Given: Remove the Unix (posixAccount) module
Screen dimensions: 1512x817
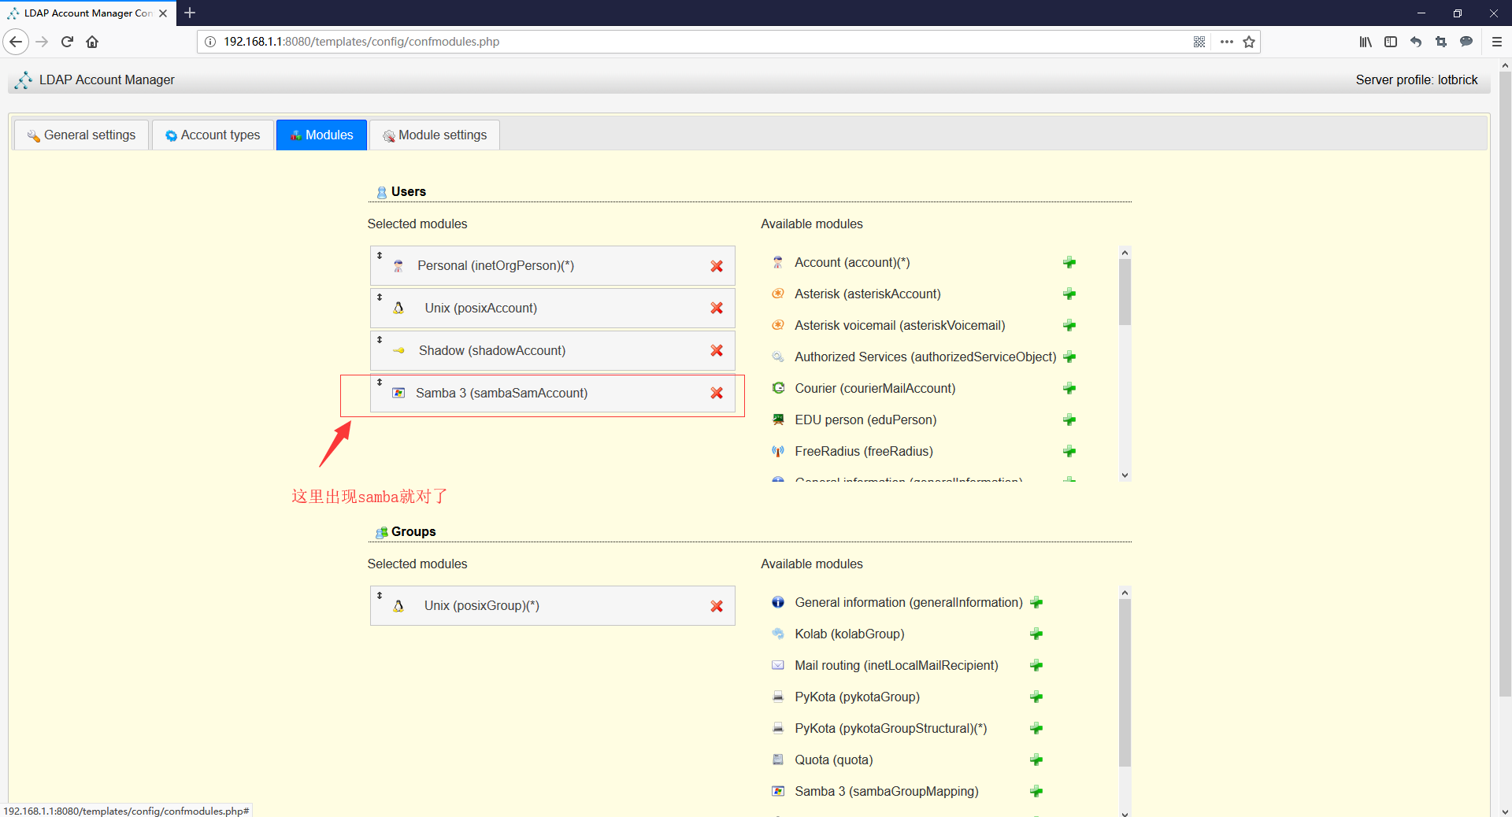Looking at the screenshot, I should (717, 309).
